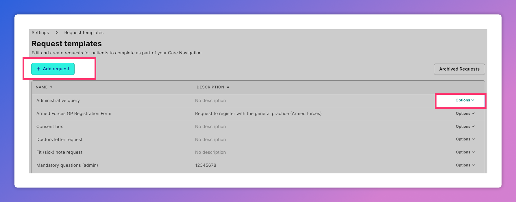Image resolution: width=516 pixels, height=202 pixels.
Task: Click the Add request button
Action: click(53, 69)
